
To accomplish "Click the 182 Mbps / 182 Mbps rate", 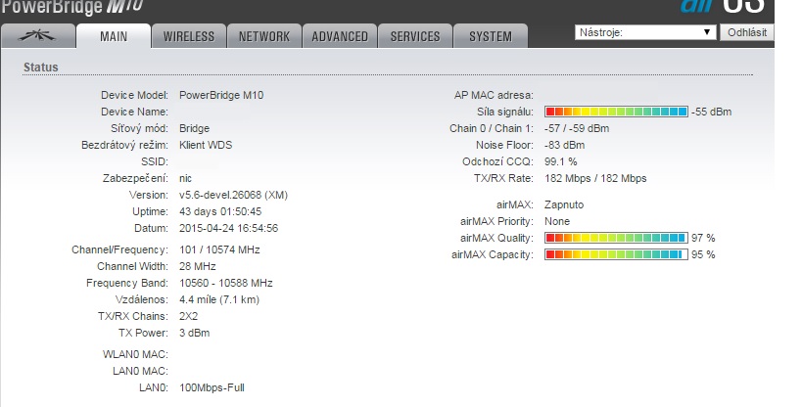I will 595,178.
